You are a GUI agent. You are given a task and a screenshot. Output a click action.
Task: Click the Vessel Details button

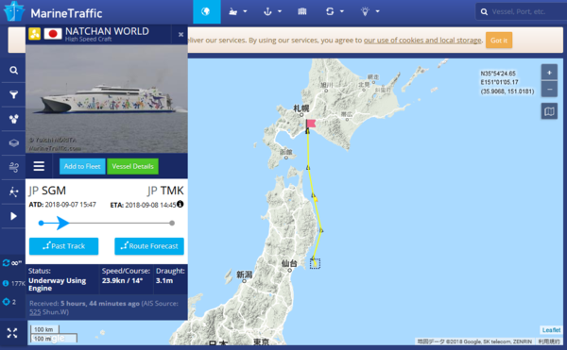[x=132, y=166]
